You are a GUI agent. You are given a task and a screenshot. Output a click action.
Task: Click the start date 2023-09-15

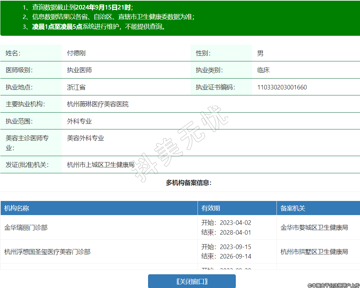(235, 247)
